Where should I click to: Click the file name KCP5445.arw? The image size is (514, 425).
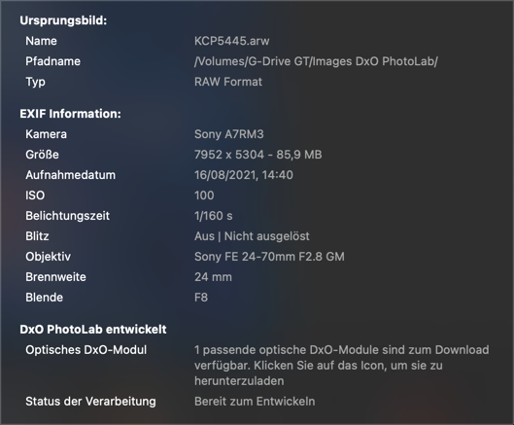tap(232, 41)
